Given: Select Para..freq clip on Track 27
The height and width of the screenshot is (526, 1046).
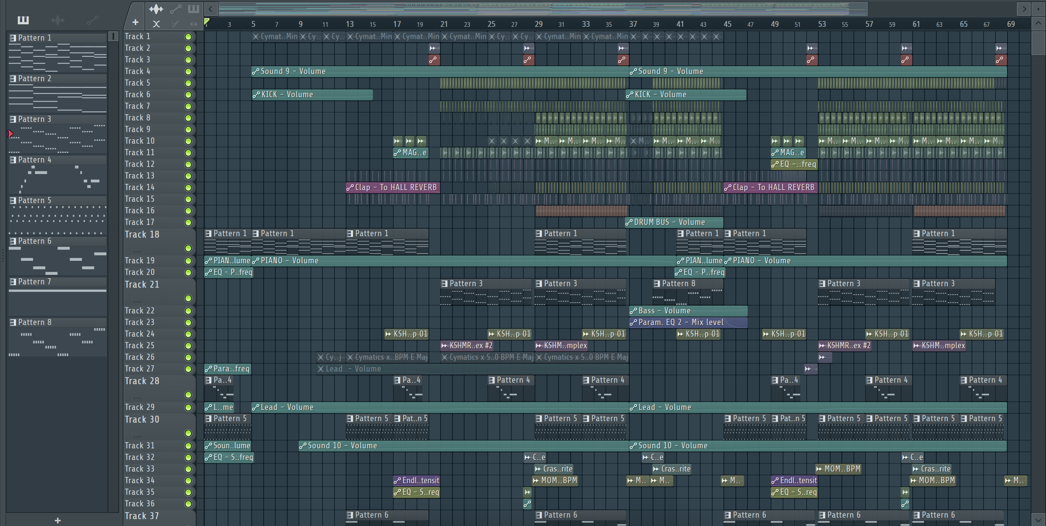Looking at the screenshot, I should pyautogui.click(x=227, y=369).
